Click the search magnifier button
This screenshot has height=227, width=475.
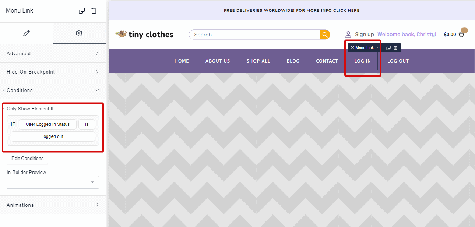pos(325,35)
